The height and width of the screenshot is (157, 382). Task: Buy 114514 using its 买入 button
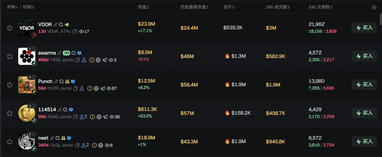(x=364, y=113)
